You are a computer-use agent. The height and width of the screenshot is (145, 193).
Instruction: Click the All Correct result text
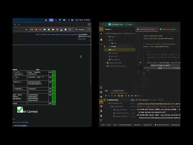(30, 112)
